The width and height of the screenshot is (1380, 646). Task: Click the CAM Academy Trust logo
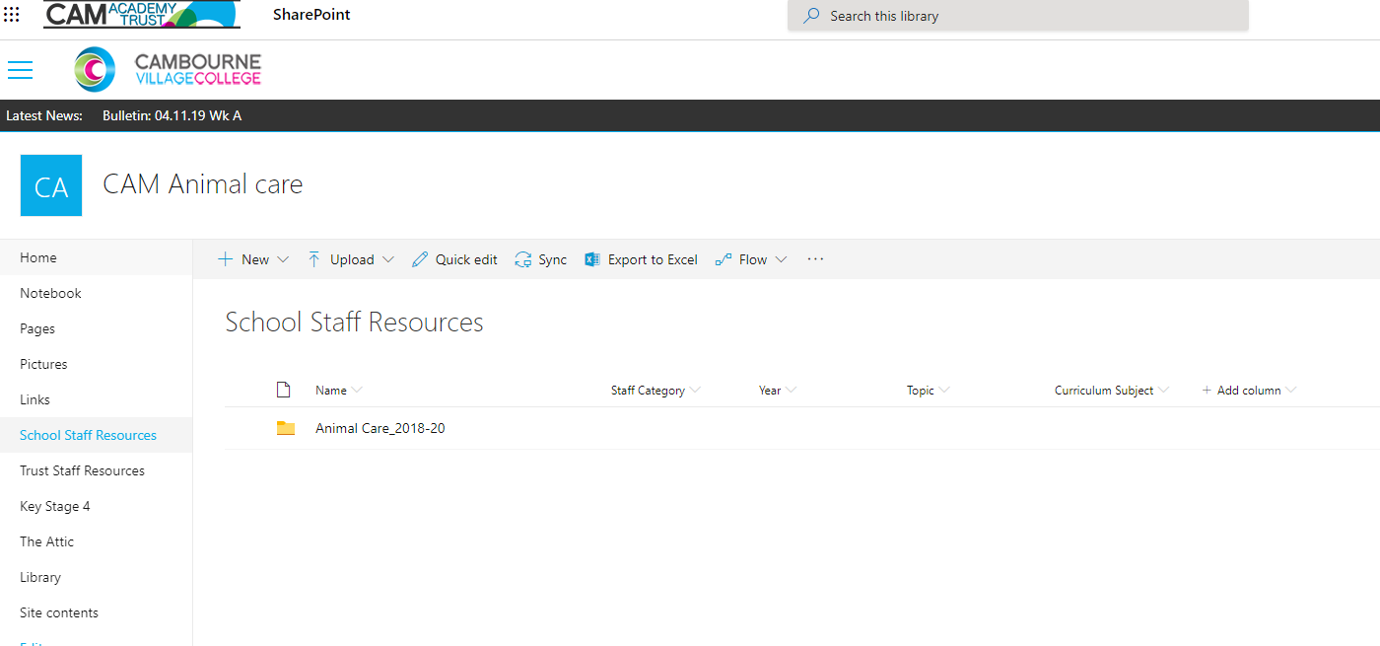point(142,15)
